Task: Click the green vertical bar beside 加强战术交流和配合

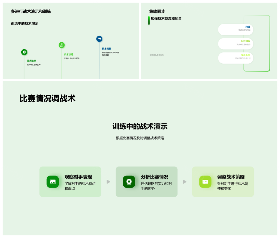Action: click(149, 20)
